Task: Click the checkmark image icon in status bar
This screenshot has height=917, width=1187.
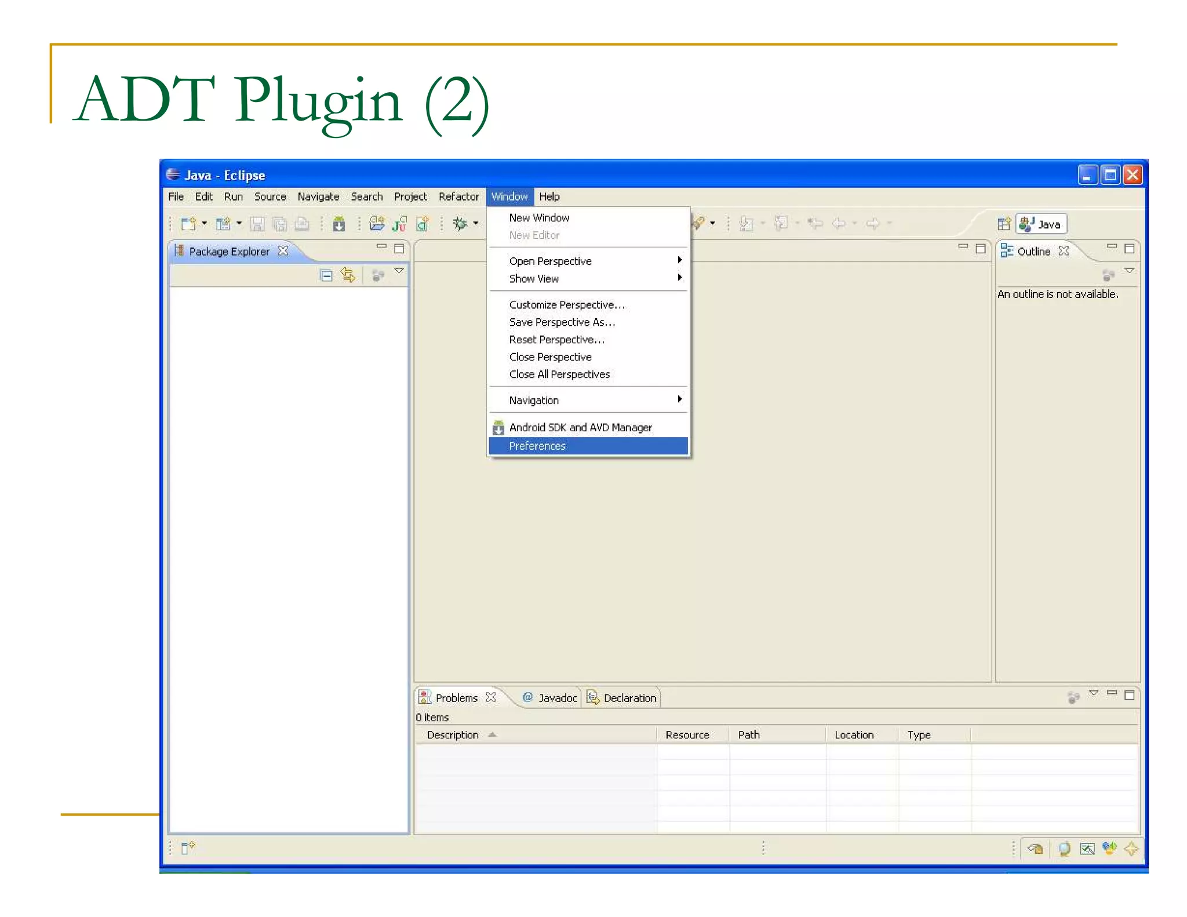Action: point(1087,849)
